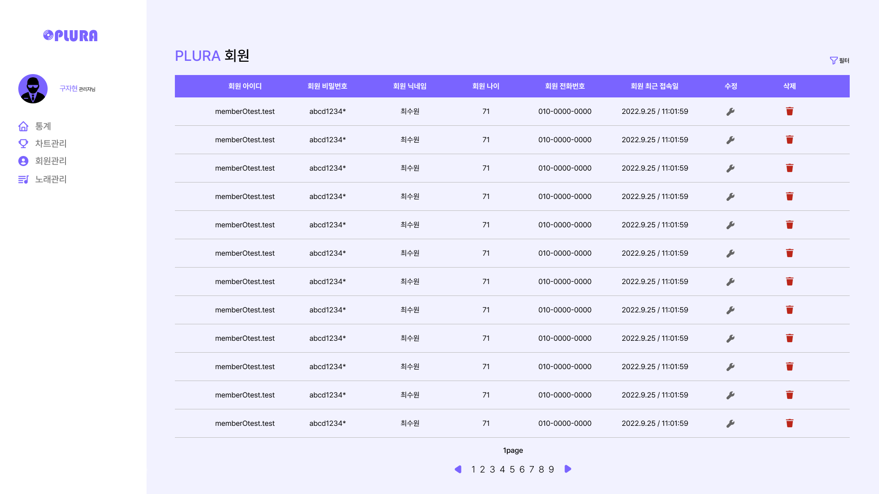Click the trash icon in the sixth row
Screen dimensions: 879x494
790,253
